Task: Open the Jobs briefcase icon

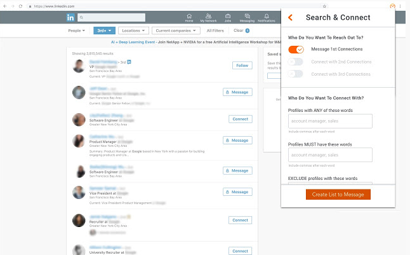Action: [228, 18]
